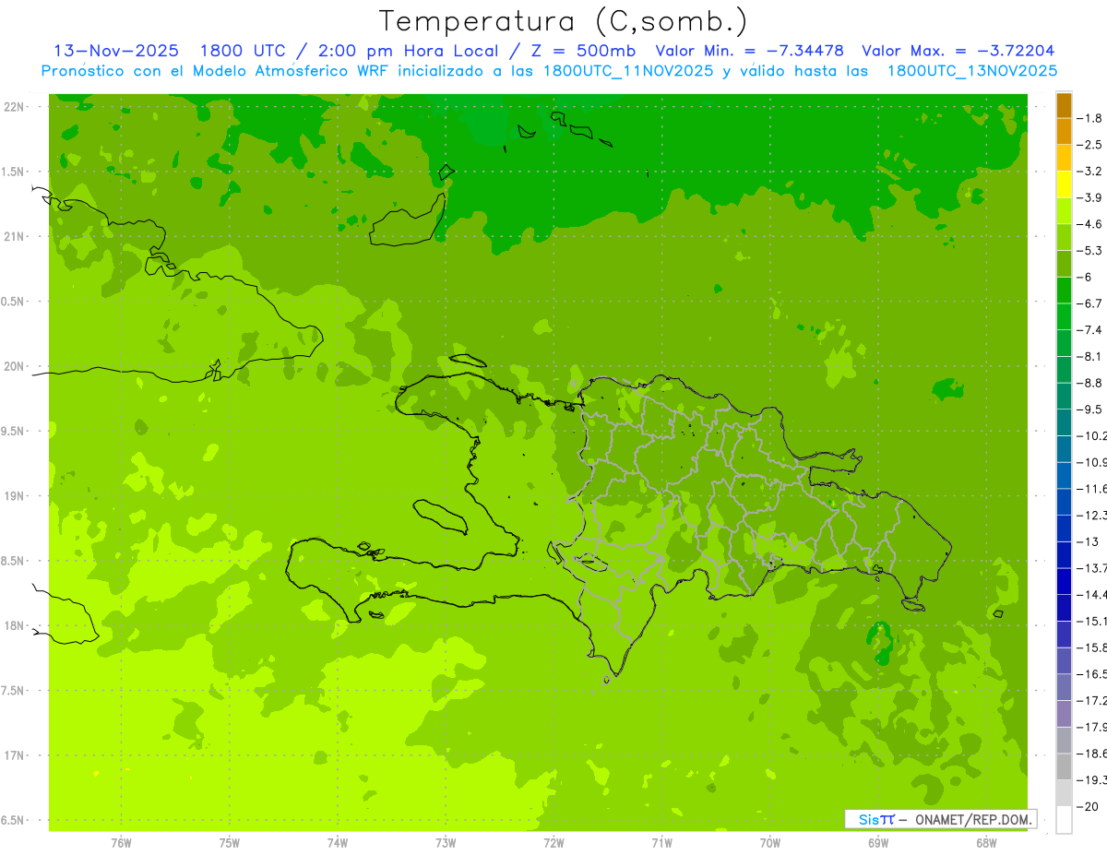Click the '1800 UTC / 2:00 pm Hora Local' text
Viewport: 1107px width, 855px height.
pyautogui.click(x=349, y=51)
